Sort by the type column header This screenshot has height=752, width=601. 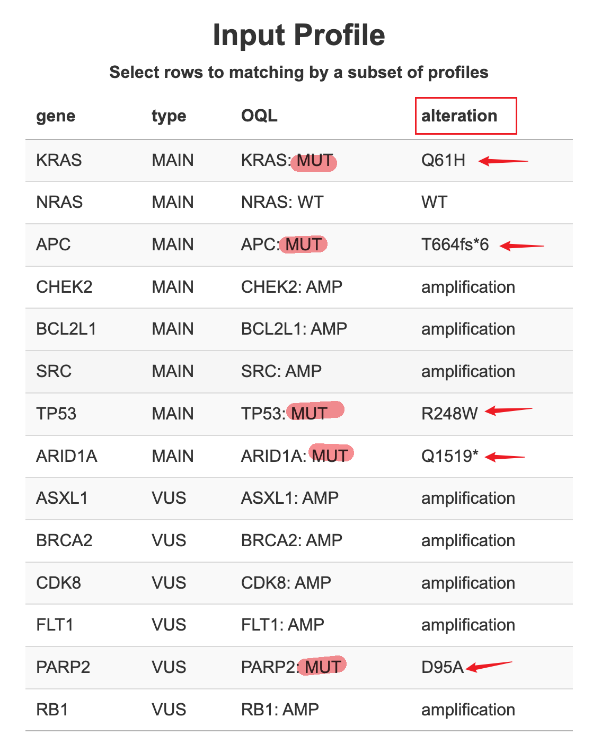pos(169,116)
